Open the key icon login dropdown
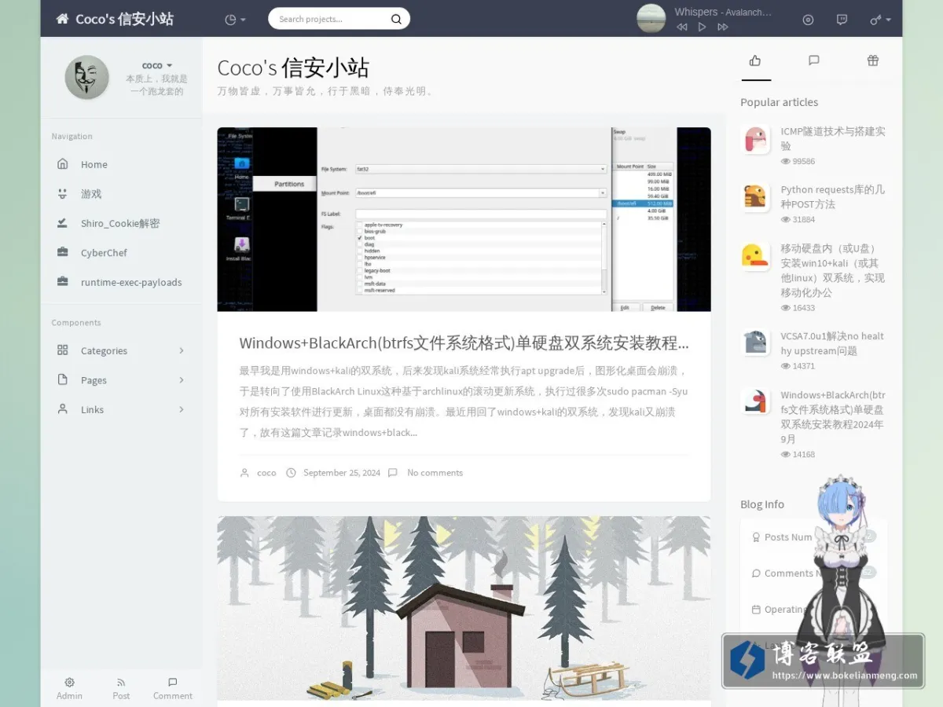This screenshot has height=707, width=943. point(880,20)
